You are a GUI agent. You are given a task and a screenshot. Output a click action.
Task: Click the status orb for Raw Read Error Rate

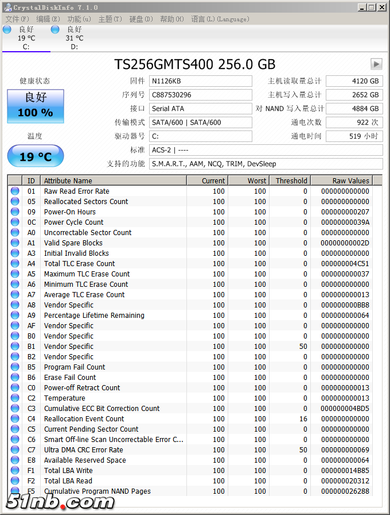pos(15,191)
